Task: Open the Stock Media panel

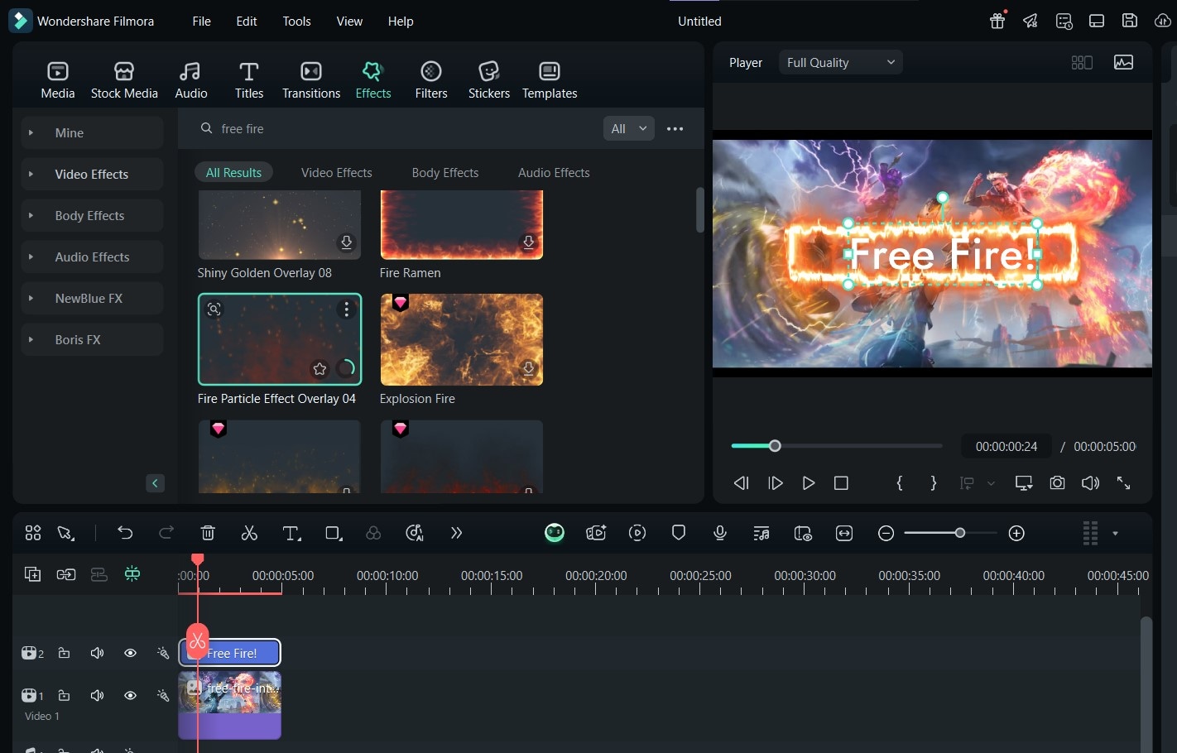Action: coord(124,80)
